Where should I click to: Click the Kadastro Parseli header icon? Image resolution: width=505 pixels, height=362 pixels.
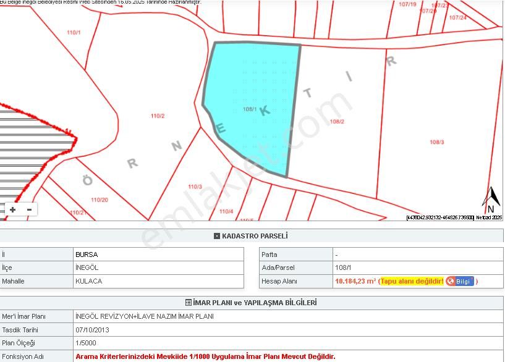coord(216,236)
